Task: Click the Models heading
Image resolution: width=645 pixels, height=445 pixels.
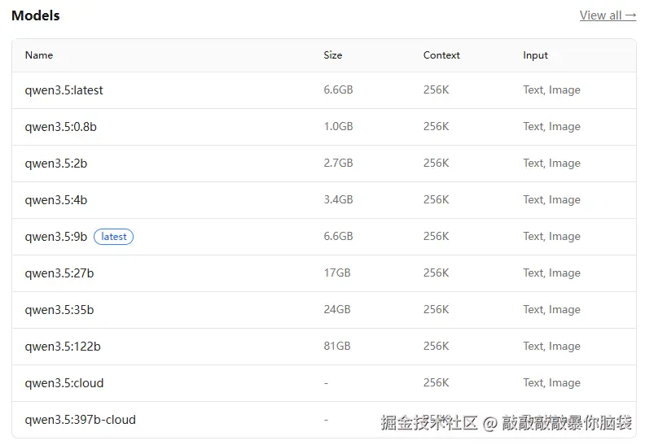Action: [36, 15]
